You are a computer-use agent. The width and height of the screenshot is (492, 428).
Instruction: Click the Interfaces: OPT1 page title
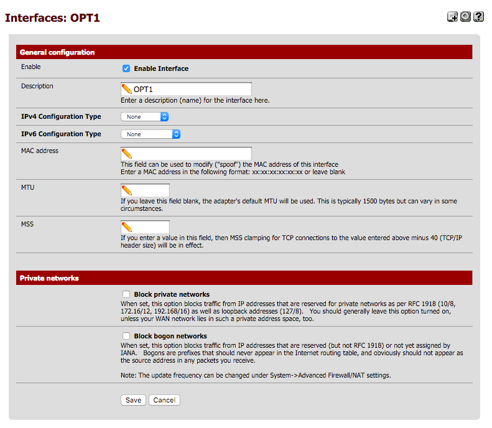click(x=52, y=18)
